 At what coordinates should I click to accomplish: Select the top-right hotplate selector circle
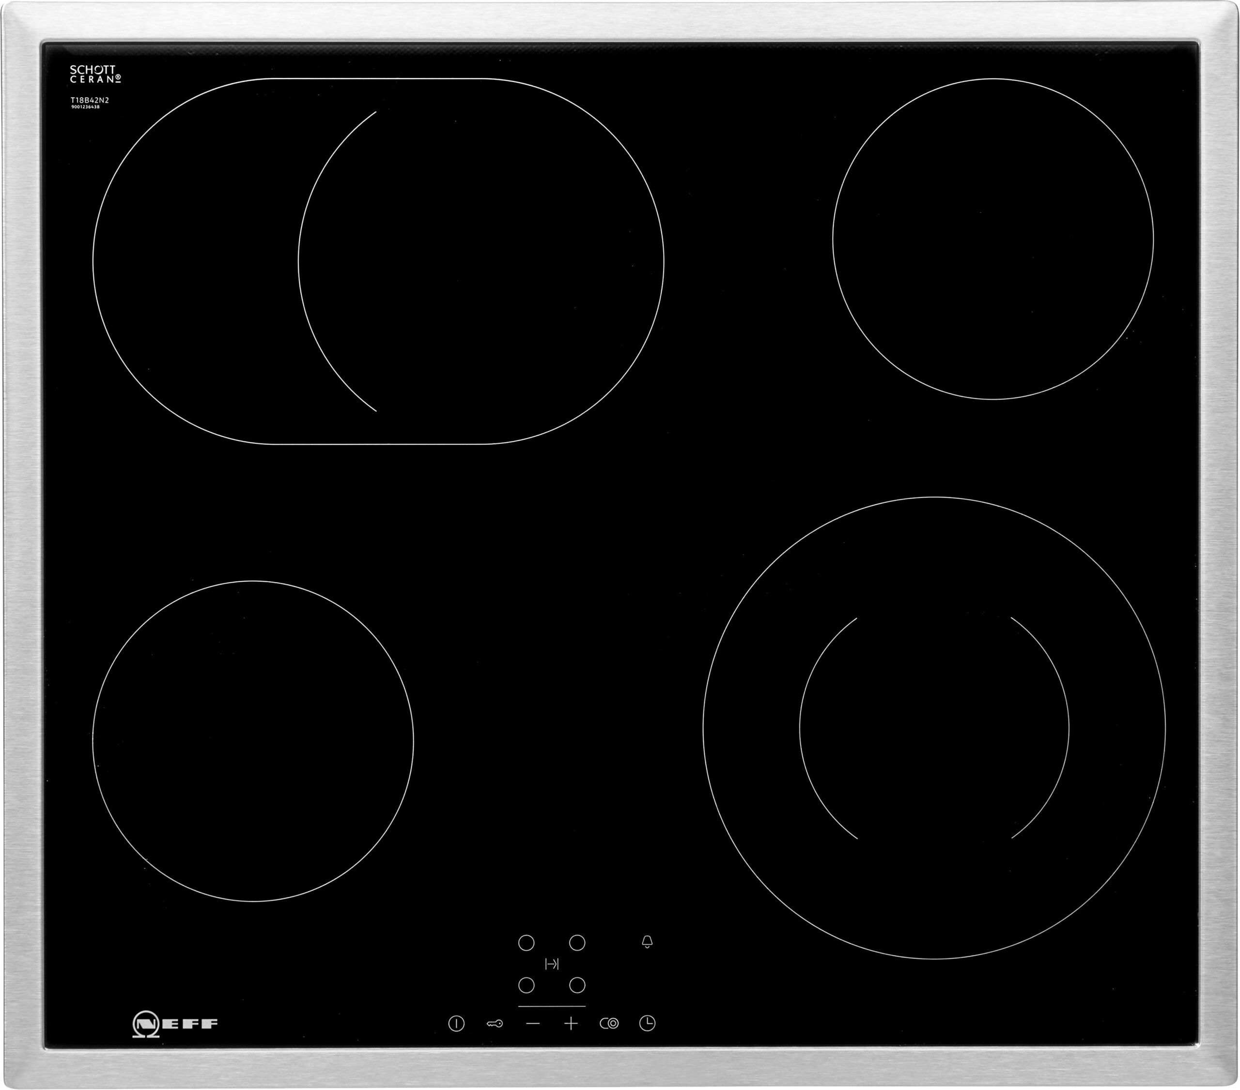pos(577,943)
